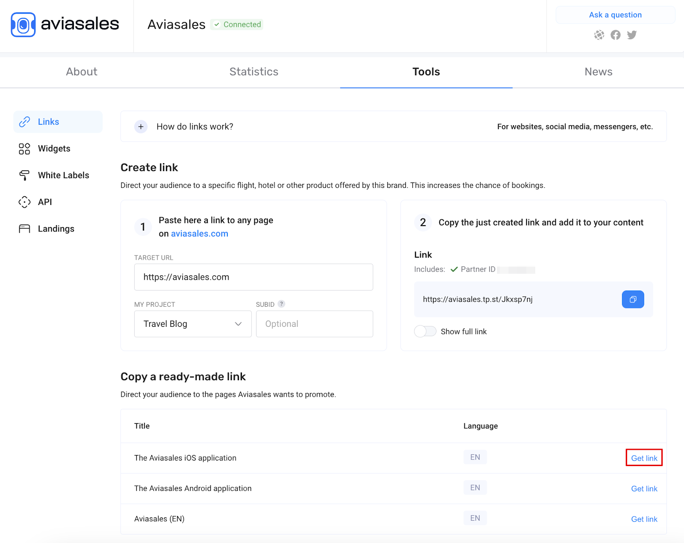
Task: Click the EN badge for Android application
Action: (475, 487)
